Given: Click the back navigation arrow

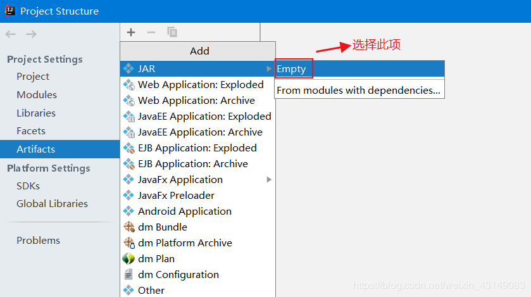Looking at the screenshot, I should pyautogui.click(x=10, y=34).
